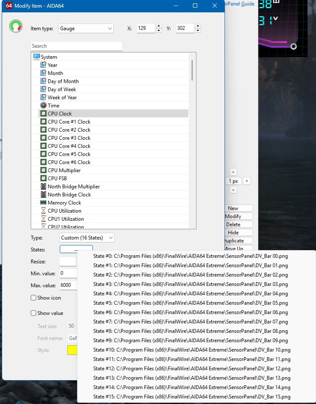
Task: Click New button in SensorPanel Manager
Action: [239, 208]
